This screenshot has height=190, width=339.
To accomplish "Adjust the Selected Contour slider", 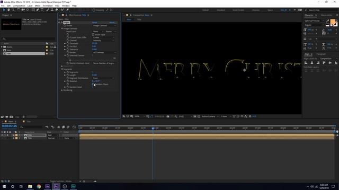I will tap(70, 61).
